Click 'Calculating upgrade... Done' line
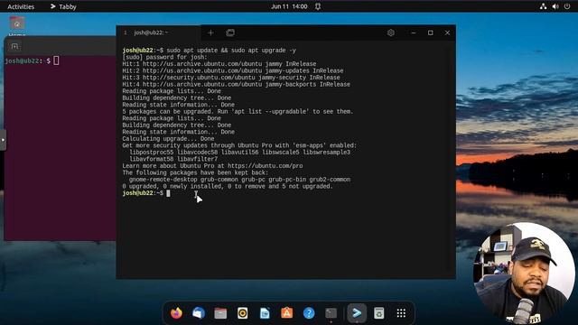This screenshot has height=325, width=578. (168, 139)
